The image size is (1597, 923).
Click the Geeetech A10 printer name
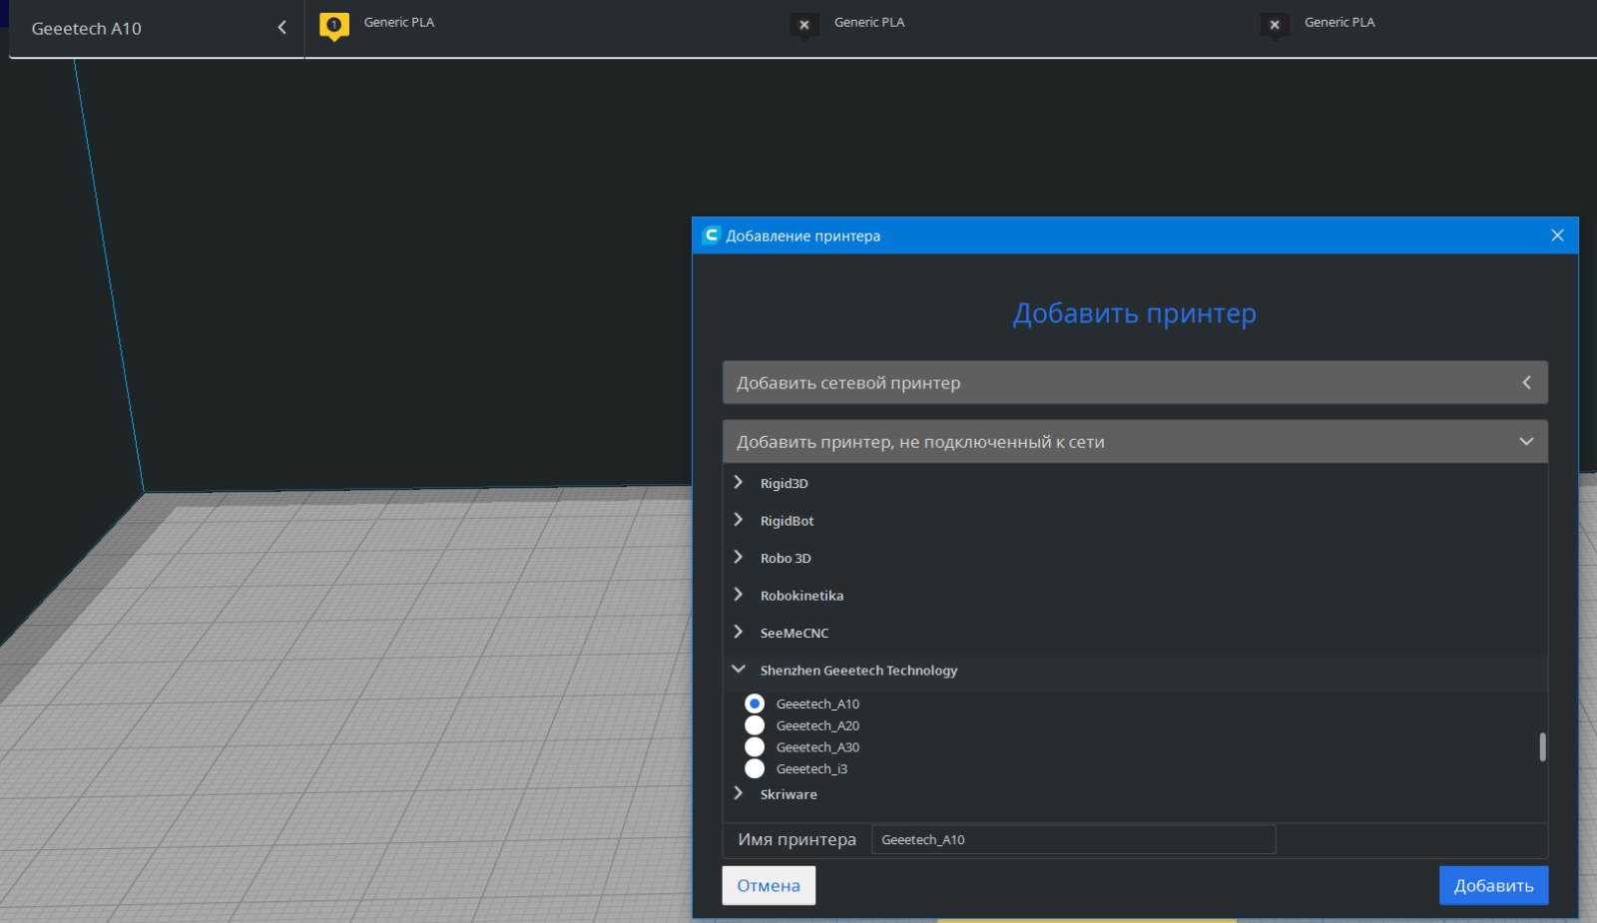click(87, 29)
